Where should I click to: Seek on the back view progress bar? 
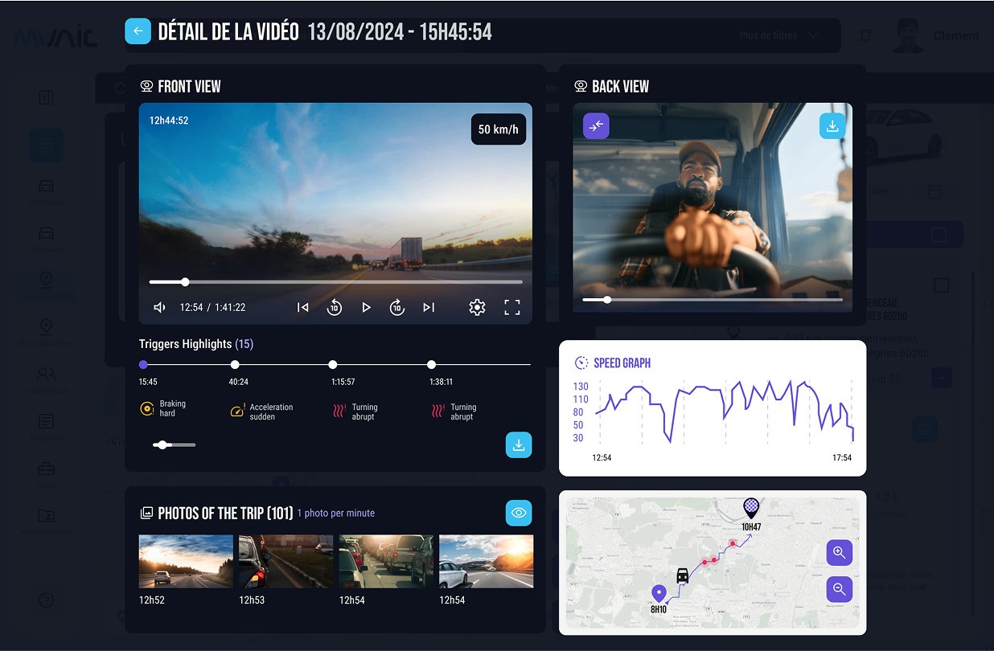(713, 300)
